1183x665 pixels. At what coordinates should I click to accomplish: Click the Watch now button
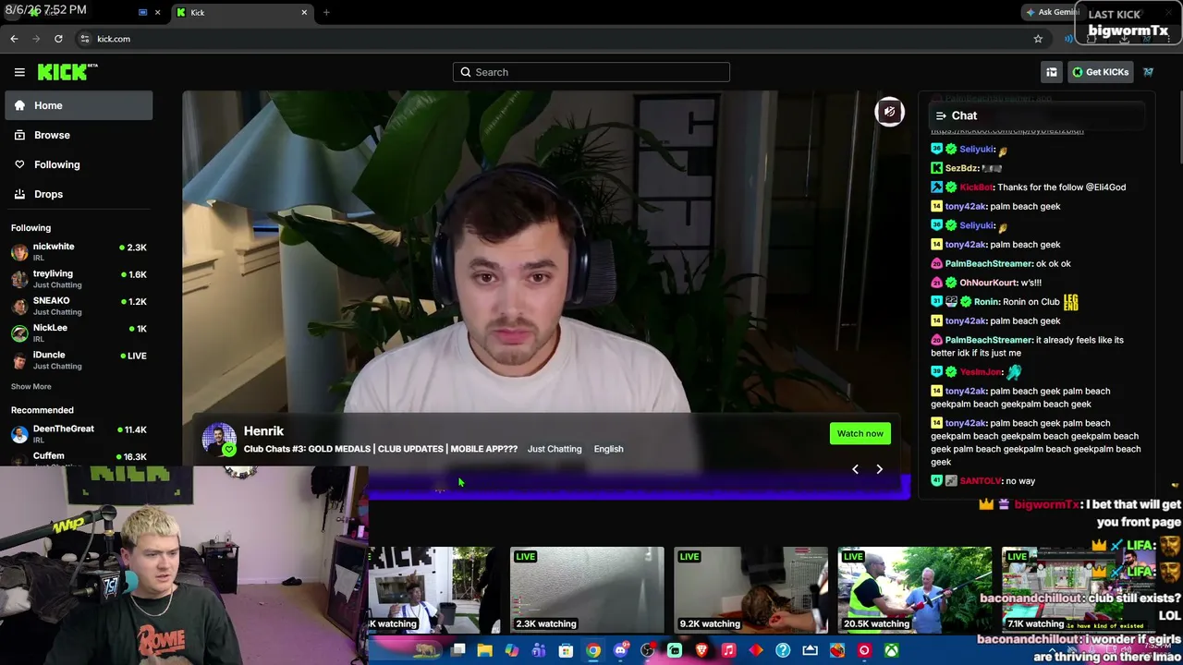point(860,433)
